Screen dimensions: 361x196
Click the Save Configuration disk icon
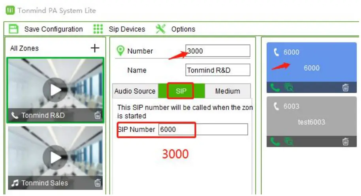click(x=13, y=29)
